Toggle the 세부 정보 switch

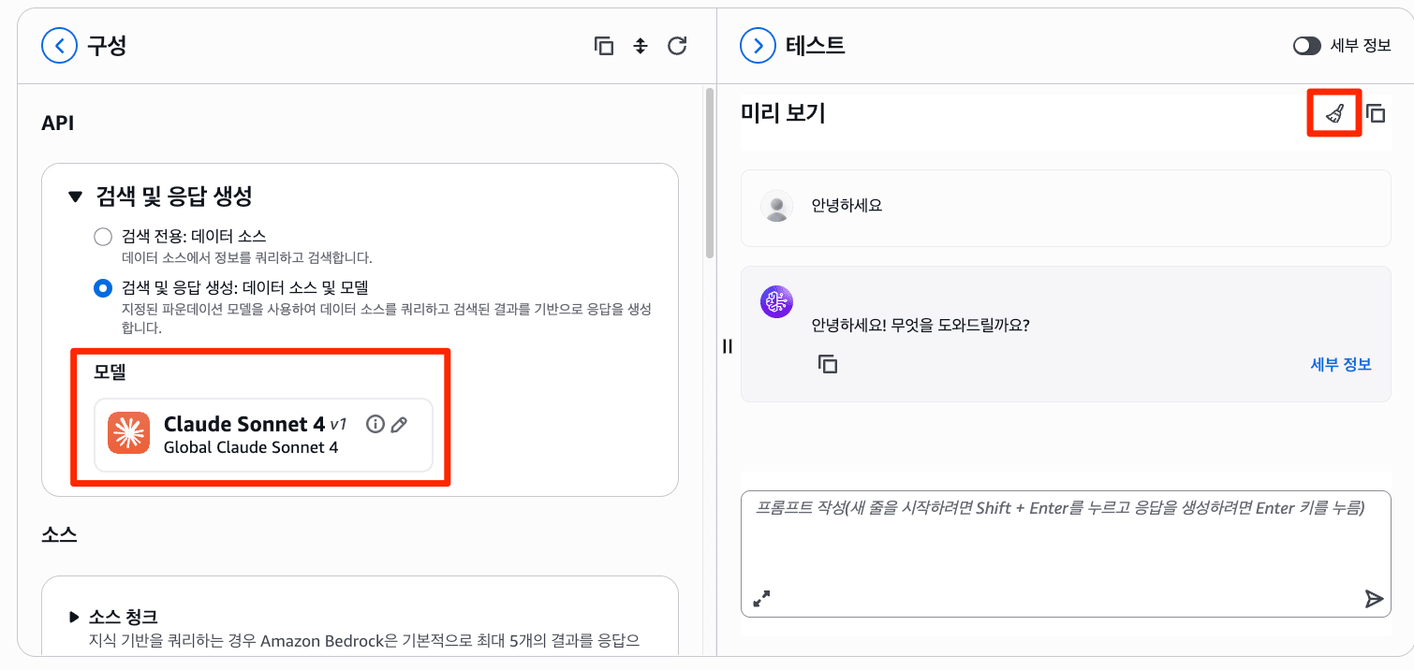[1306, 46]
